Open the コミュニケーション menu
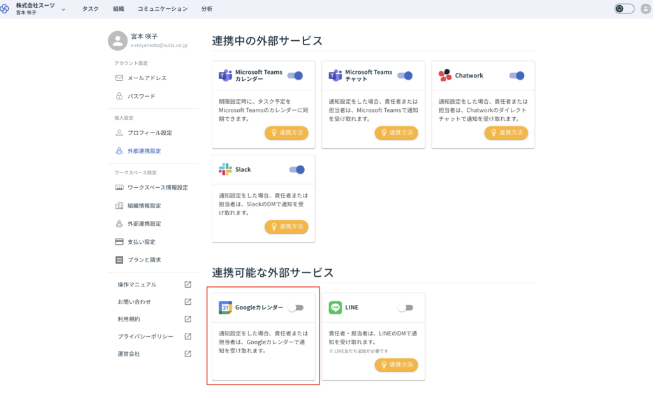Screen dimensions: 653x401 (163, 9)
